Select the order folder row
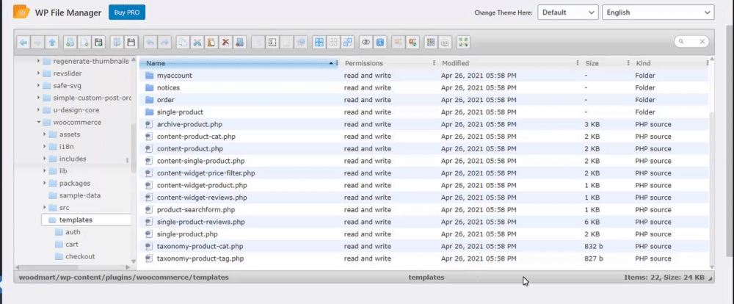 pyautogui.click(x=424, y=100)
